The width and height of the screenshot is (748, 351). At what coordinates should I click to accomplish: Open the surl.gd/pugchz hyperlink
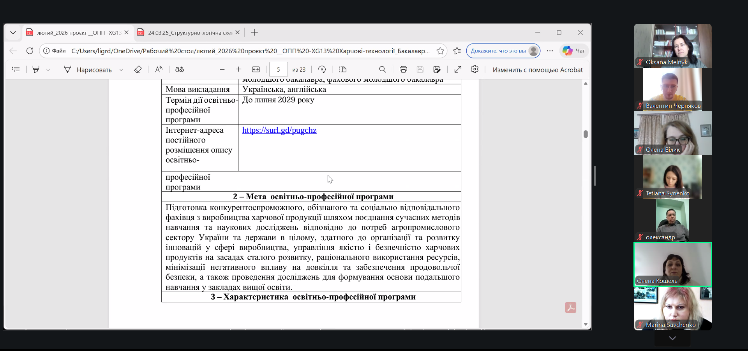279,130
